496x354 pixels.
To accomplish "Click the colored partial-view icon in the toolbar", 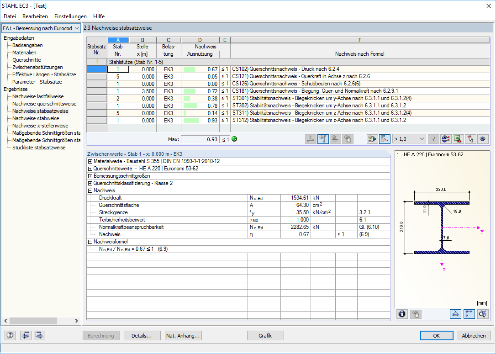I will click(x=445, y=139).
